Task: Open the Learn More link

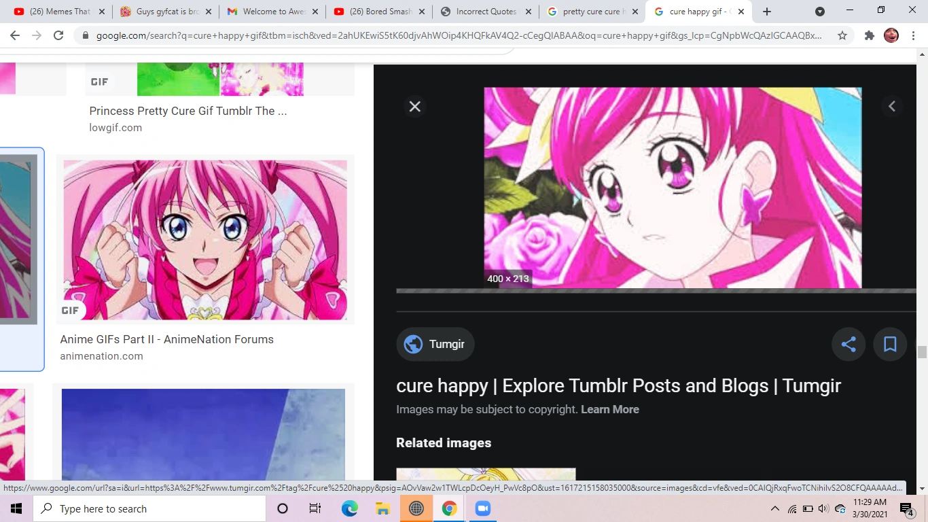Action: click(x=609, y=409)
